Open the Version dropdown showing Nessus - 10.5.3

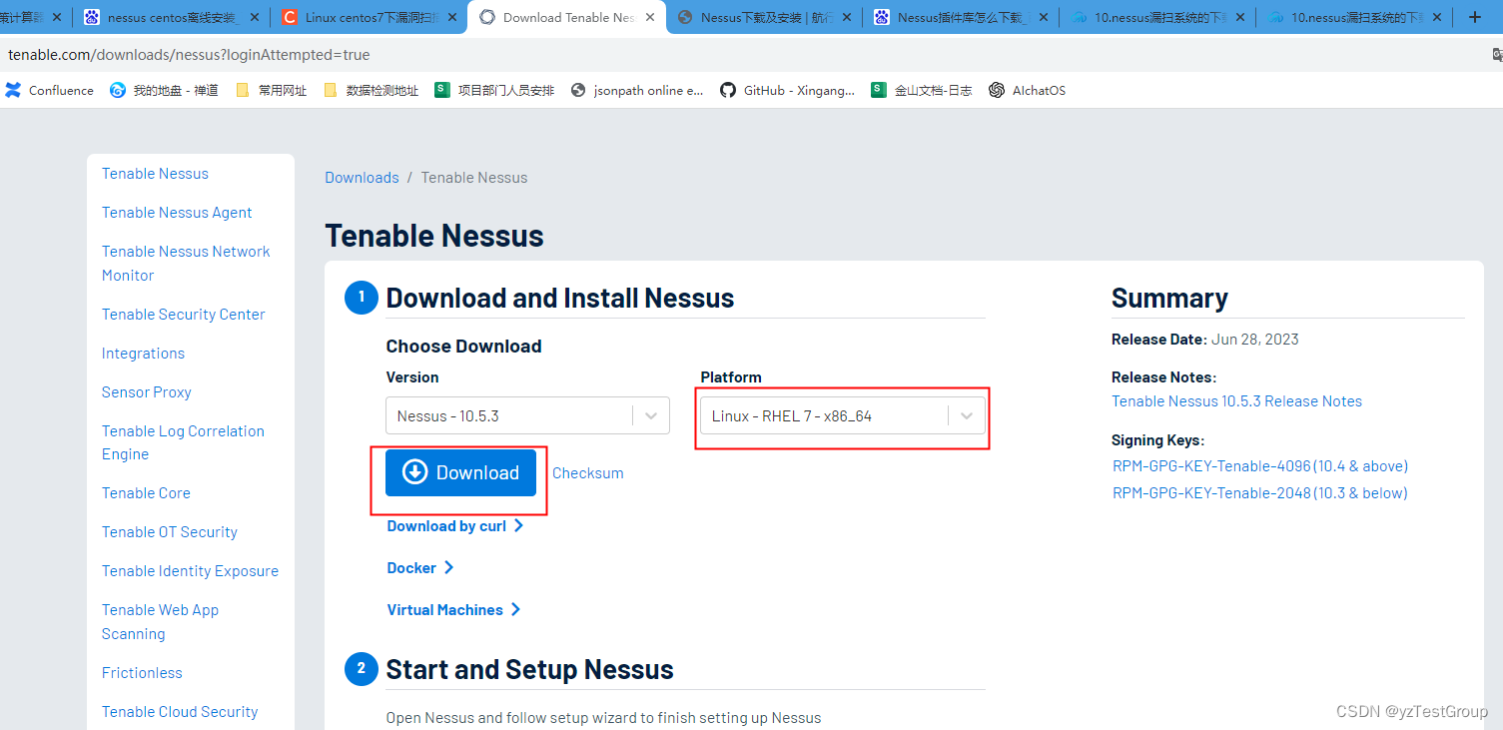[x=527, y=415]
